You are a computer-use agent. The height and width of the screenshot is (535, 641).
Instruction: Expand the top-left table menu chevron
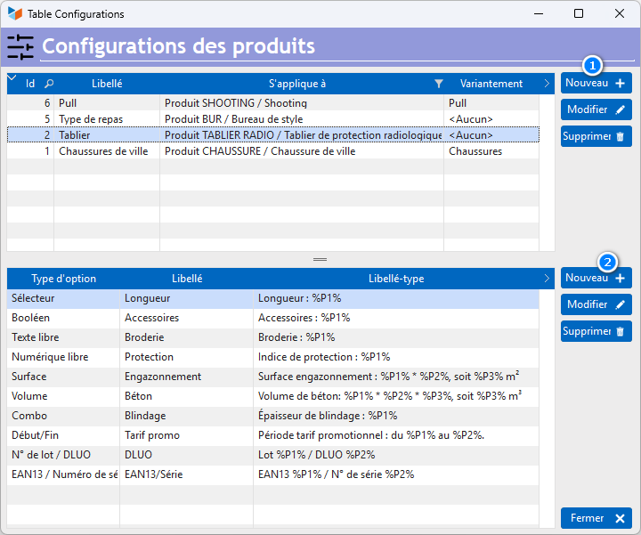tap(12, 78)
